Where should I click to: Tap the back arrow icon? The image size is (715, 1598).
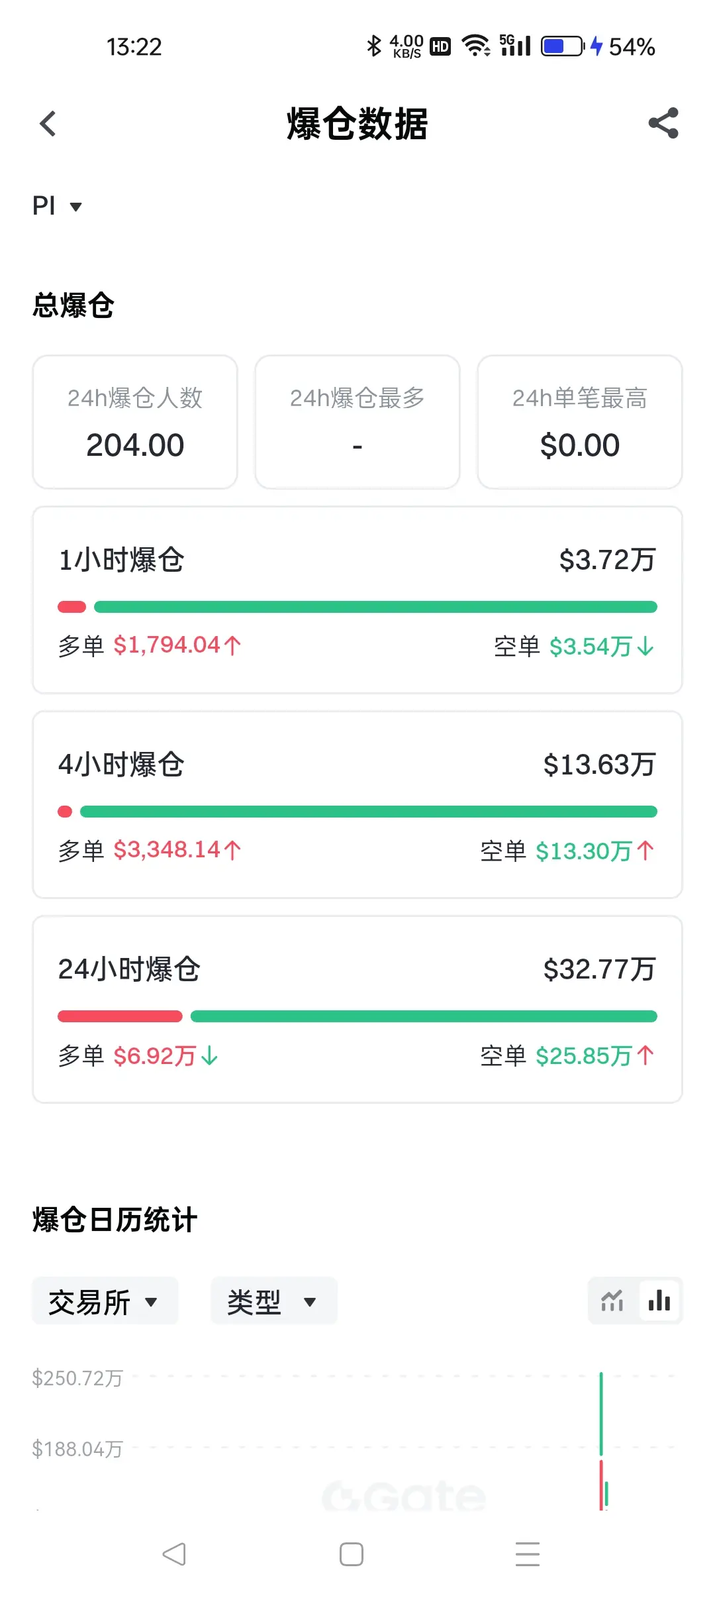click(x=48, y=123)
